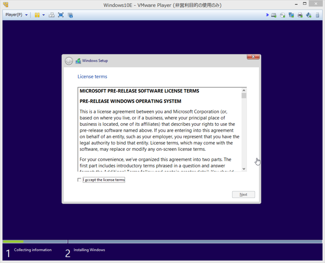The height and width of the screenshot is (263, 325).
Task: Click the double chevron toolbar expander
Action: click(x=267, y=15)
